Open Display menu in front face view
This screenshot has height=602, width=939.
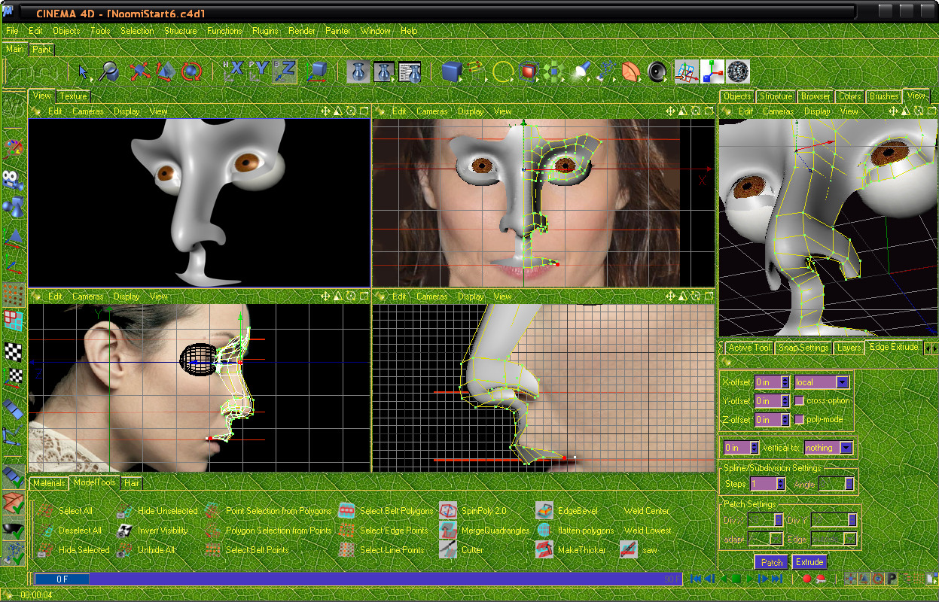pyautogui.click(x=471, y=111)
